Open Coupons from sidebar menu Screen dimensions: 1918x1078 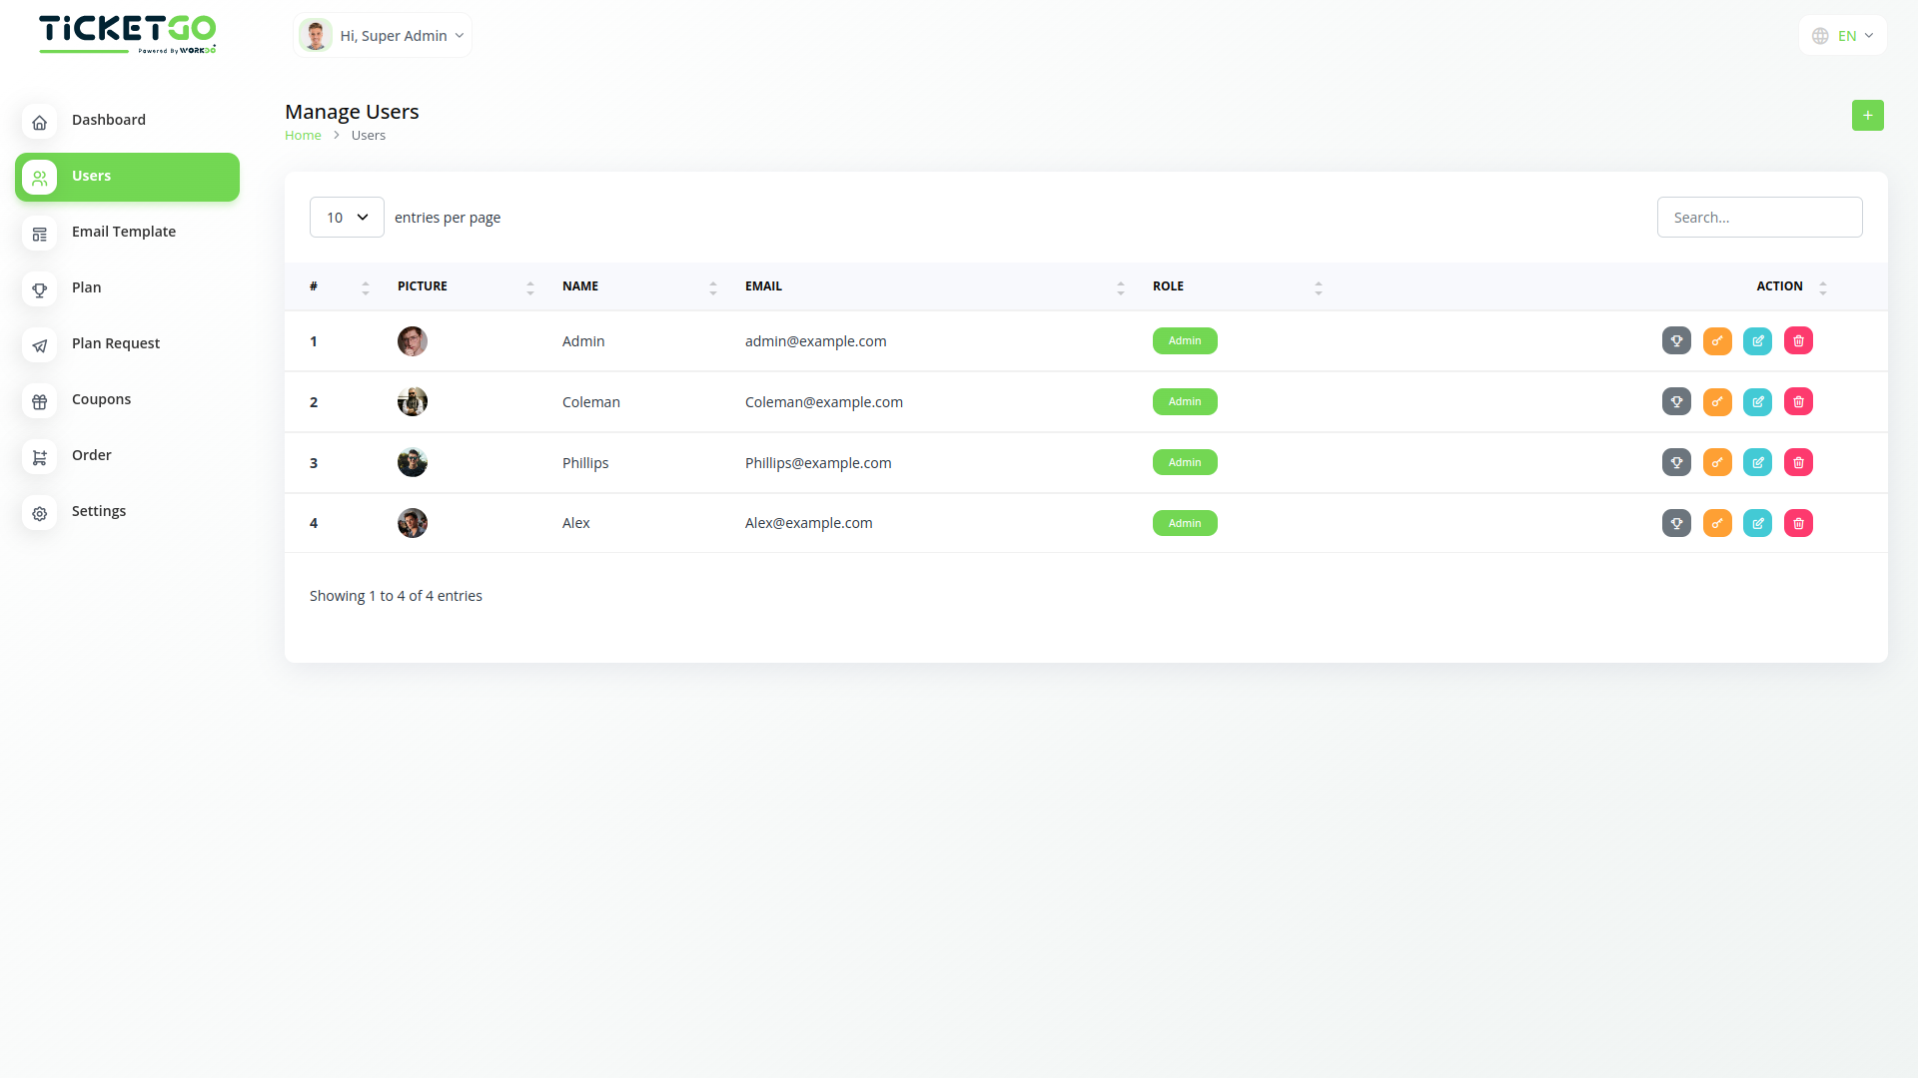point(101,399)
